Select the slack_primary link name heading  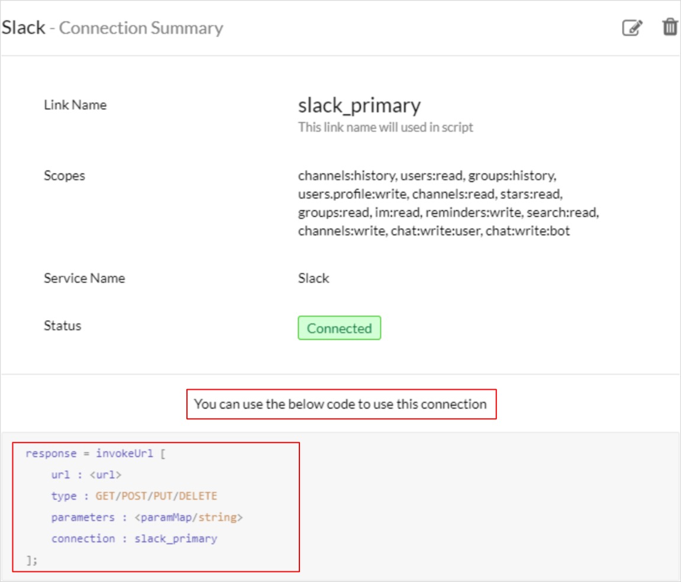[x=359, y=105]
